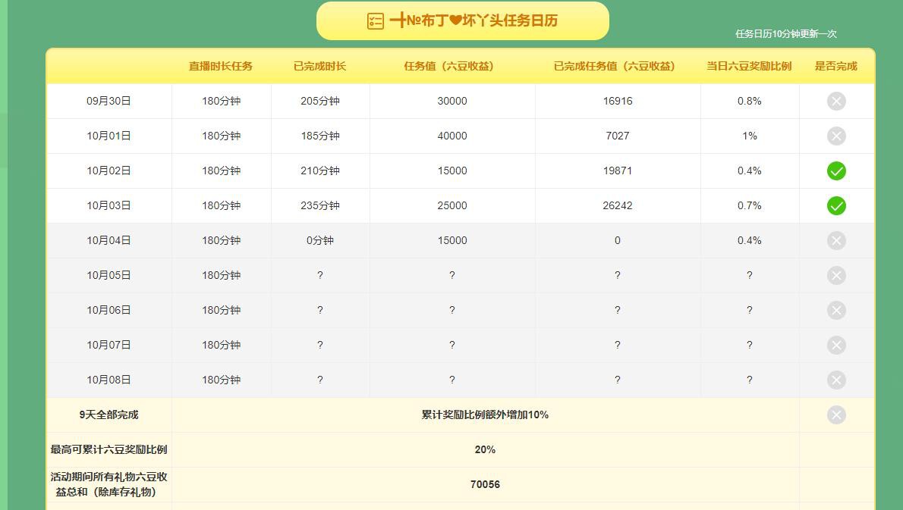Image resolution: width=903 pixels, height=510 pixels.
Task: Click the 40000 task value cell
Action: [452, 136]
